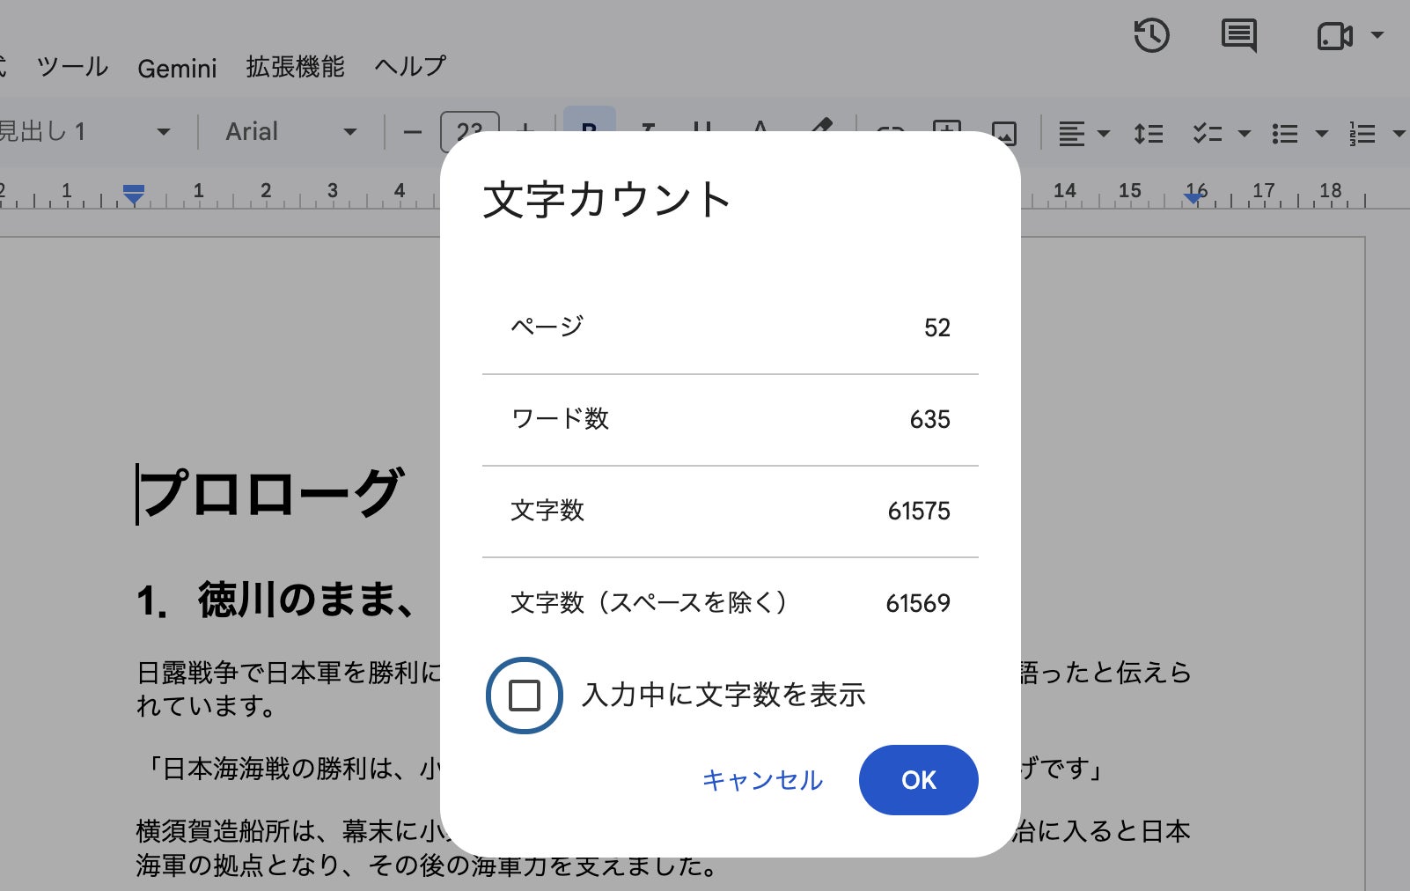Click the numbered list icon
Image resolution: width=1410 pixels, height=891 pixels.
tap(1362, 134)
